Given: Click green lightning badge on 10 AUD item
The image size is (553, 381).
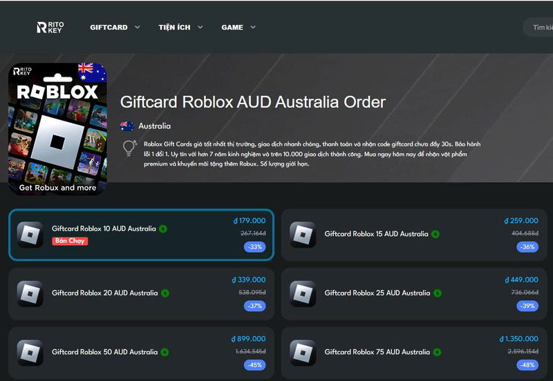Looking at the screenshot, I should (x=163, y=229).
